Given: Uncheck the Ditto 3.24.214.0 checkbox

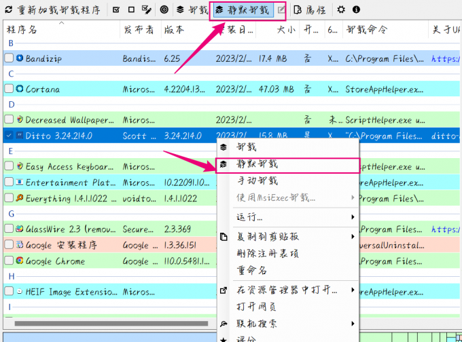Looking at the screenshot, I should click(9, 136).
